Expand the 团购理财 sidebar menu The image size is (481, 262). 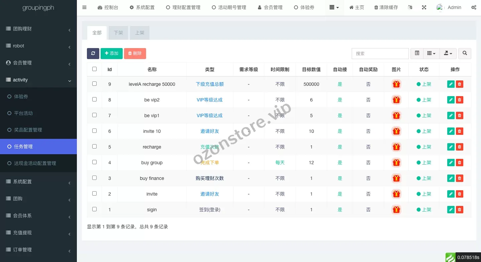click(38, 29)
